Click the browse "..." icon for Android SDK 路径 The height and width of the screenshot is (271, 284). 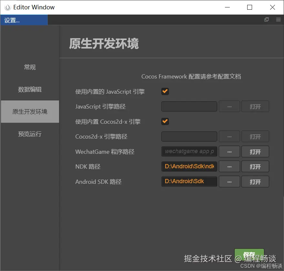pos(229,182)
